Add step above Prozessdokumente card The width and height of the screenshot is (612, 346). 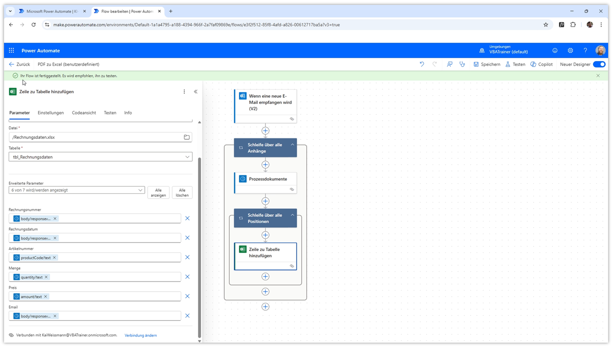265,165
